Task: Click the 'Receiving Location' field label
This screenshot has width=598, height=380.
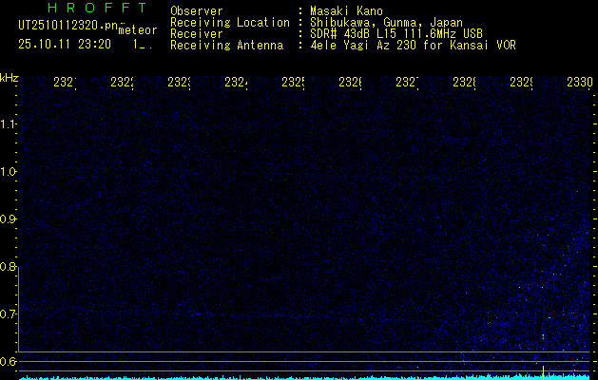Action: pyautogui.click(x=230, y=23)
